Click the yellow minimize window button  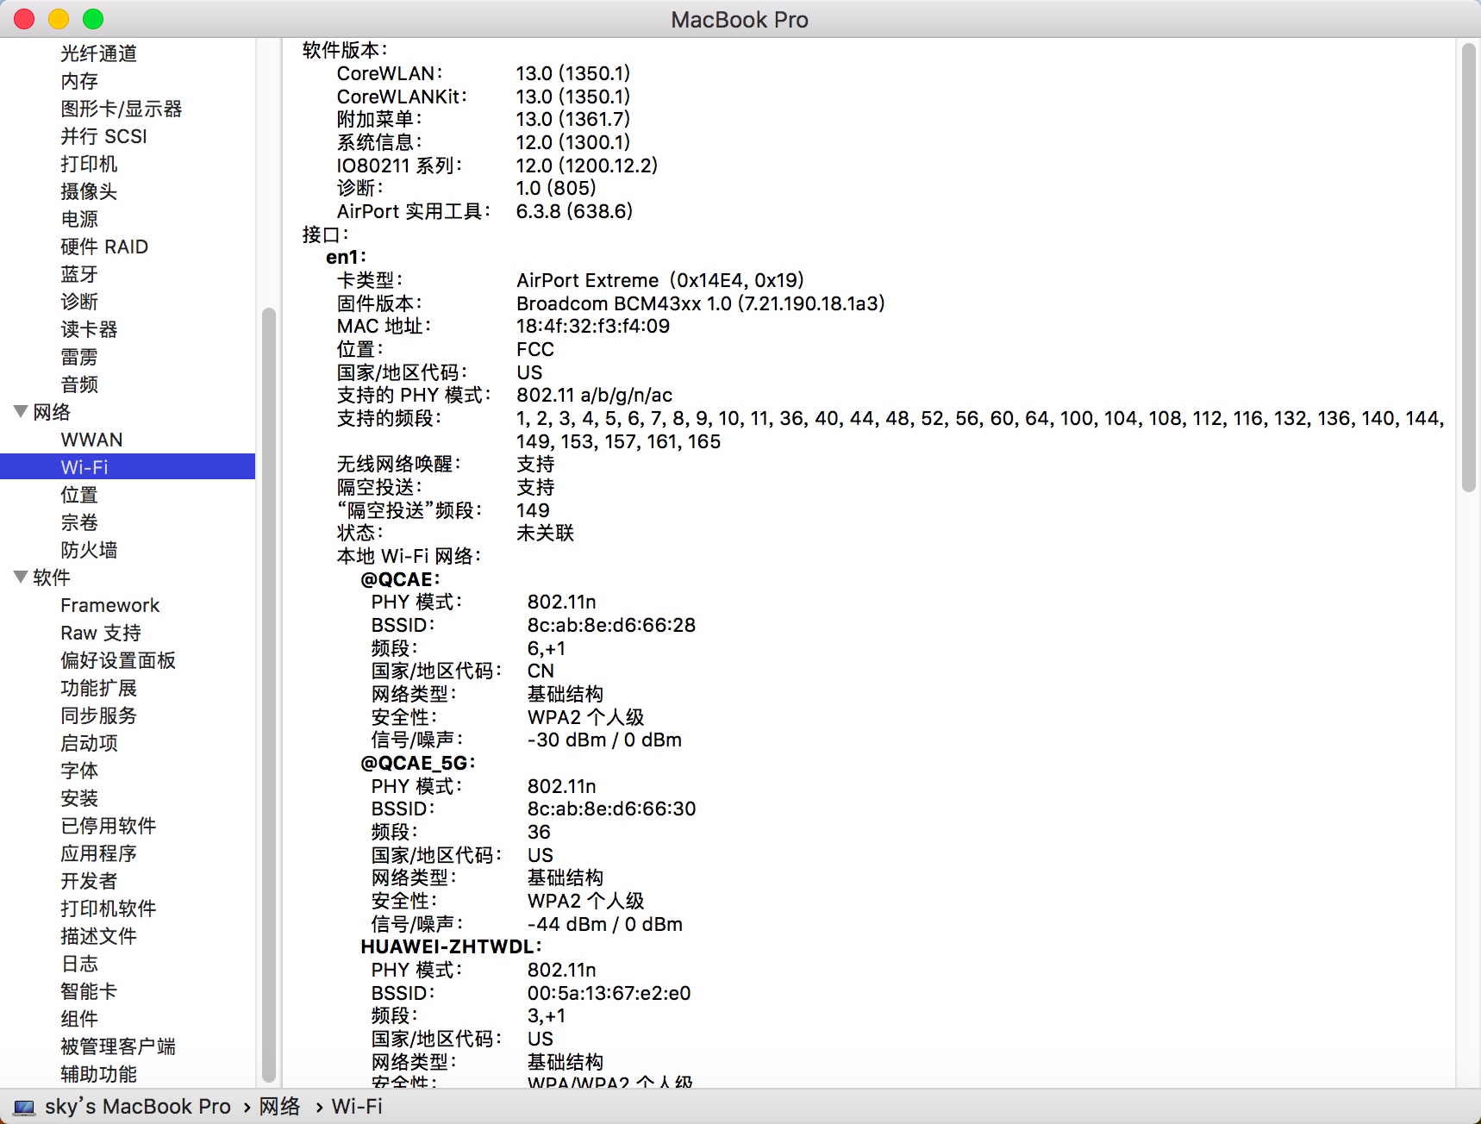pos(59,19)
